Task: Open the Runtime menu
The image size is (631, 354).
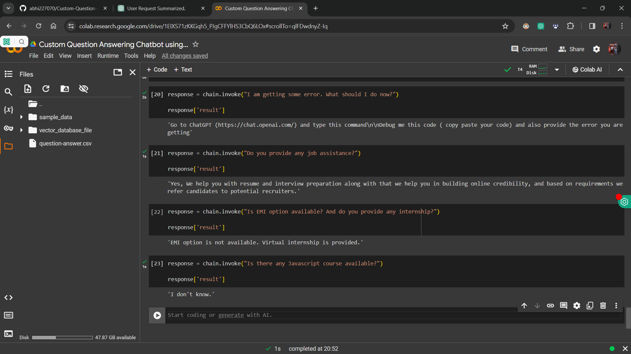Action: click(108, 56)
